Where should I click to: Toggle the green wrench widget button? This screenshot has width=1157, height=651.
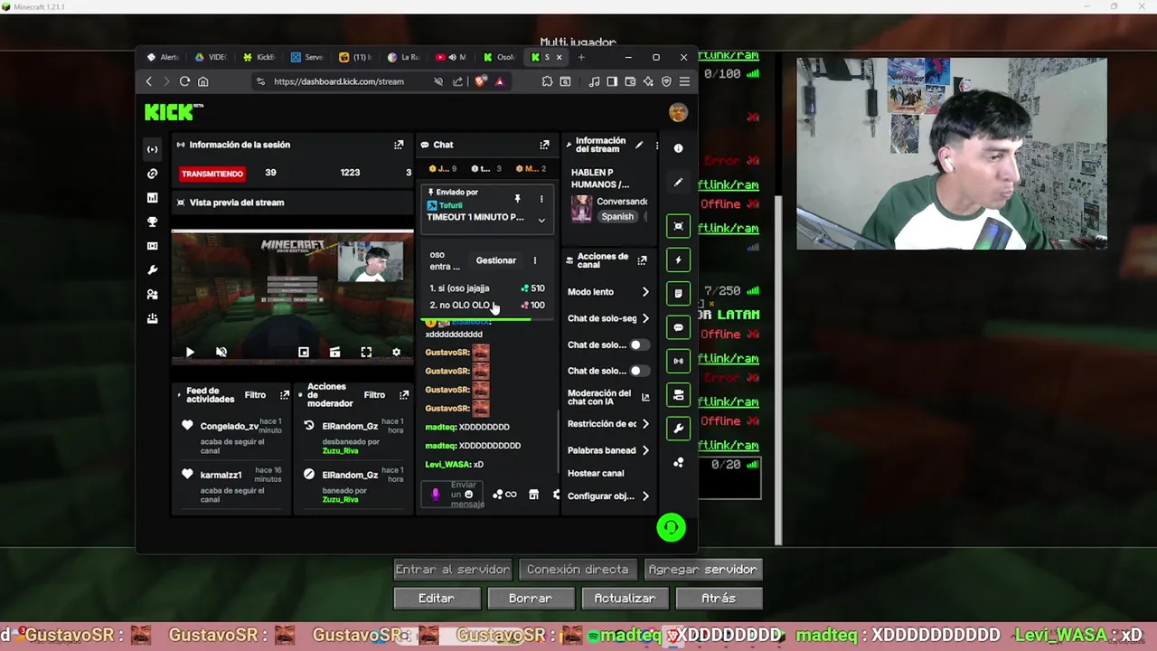point(679,428)
